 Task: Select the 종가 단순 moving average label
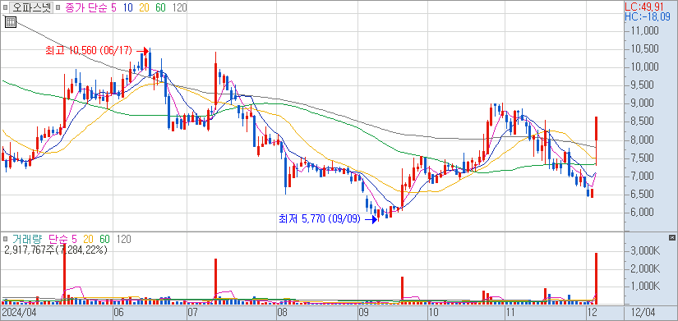(86, 7)
